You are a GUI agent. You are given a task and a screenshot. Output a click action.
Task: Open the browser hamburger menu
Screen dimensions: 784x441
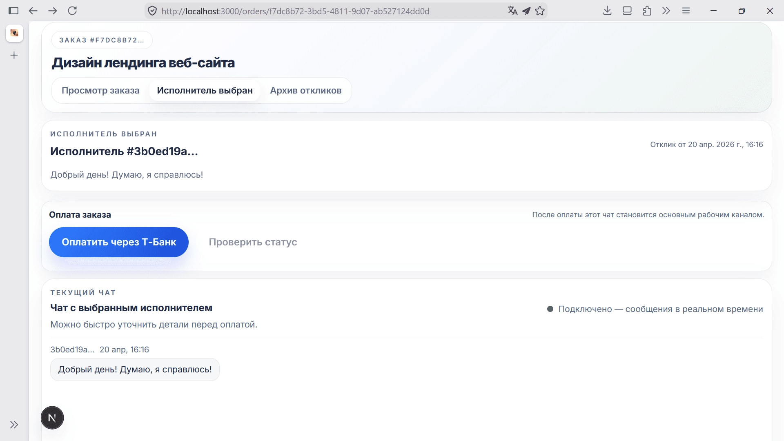pyautogui.click(x=686, y=11)
